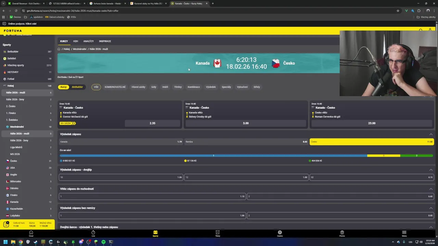This screenshot has width=438, height=246.
Task: Collapse Výsledek zápasu - dvojtip section
Action: pyautogui.click(x=431, y=170)
